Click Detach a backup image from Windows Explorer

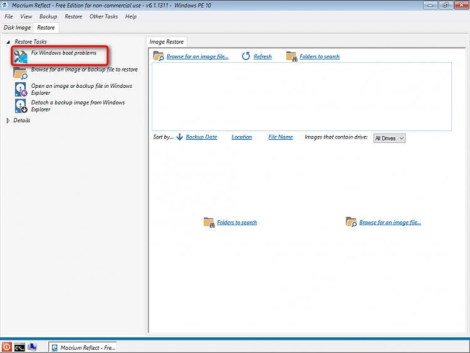click(78, 106)
